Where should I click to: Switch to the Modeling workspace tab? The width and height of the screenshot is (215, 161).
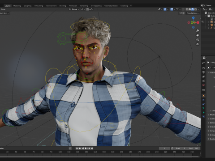pos(17,6)
